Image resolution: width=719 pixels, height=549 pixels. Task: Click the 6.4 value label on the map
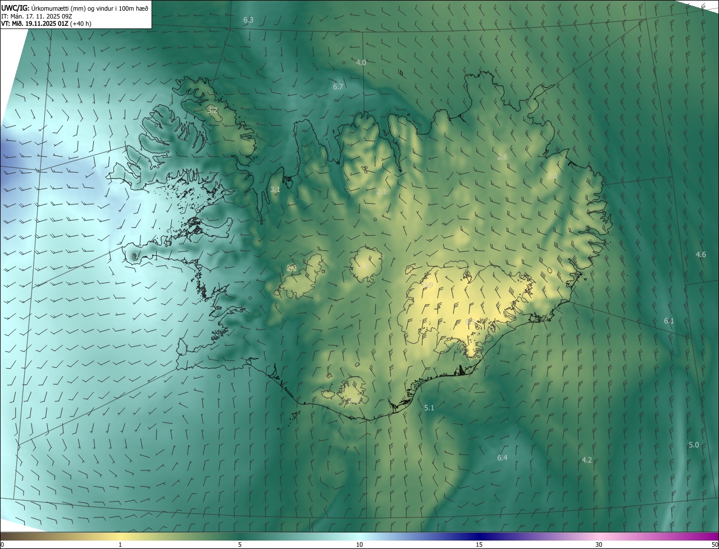tap(502, 458)
